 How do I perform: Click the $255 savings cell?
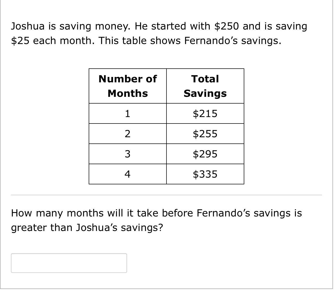pyautogui.click(x=205, y=134)
